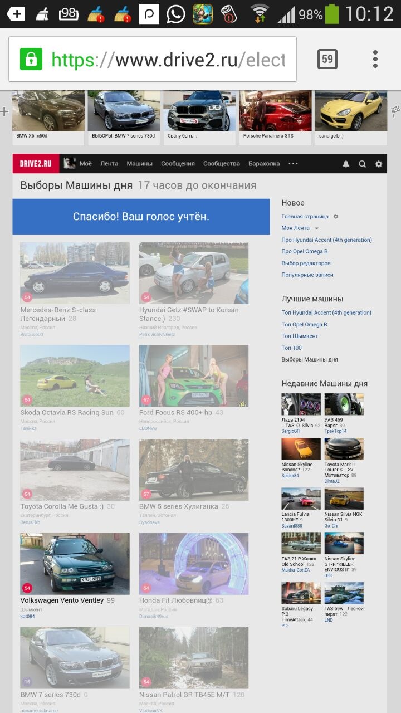
Task: Open the user avatar in the nav bar
Action: click(70, 163)
